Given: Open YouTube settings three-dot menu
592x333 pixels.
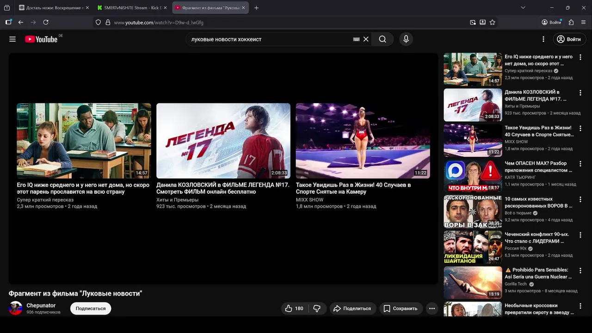Looking at the screenshot, I should [543, 39].
